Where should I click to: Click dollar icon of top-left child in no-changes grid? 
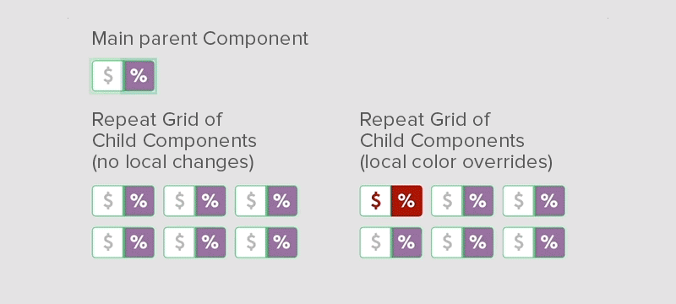coord(108,201)
